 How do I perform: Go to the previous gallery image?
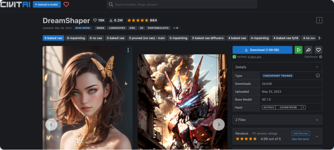point(51,124)
